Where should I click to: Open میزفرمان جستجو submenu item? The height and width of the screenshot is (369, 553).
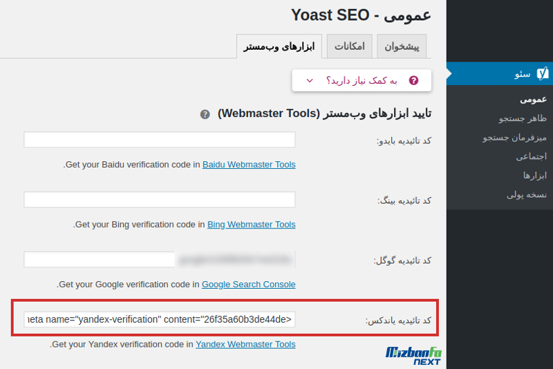514,138
